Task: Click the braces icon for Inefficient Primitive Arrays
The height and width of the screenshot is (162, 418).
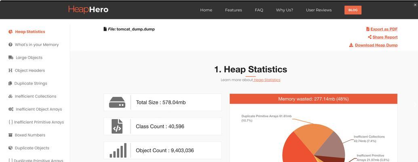Action: pyautogui.click(x=11, y=122)
